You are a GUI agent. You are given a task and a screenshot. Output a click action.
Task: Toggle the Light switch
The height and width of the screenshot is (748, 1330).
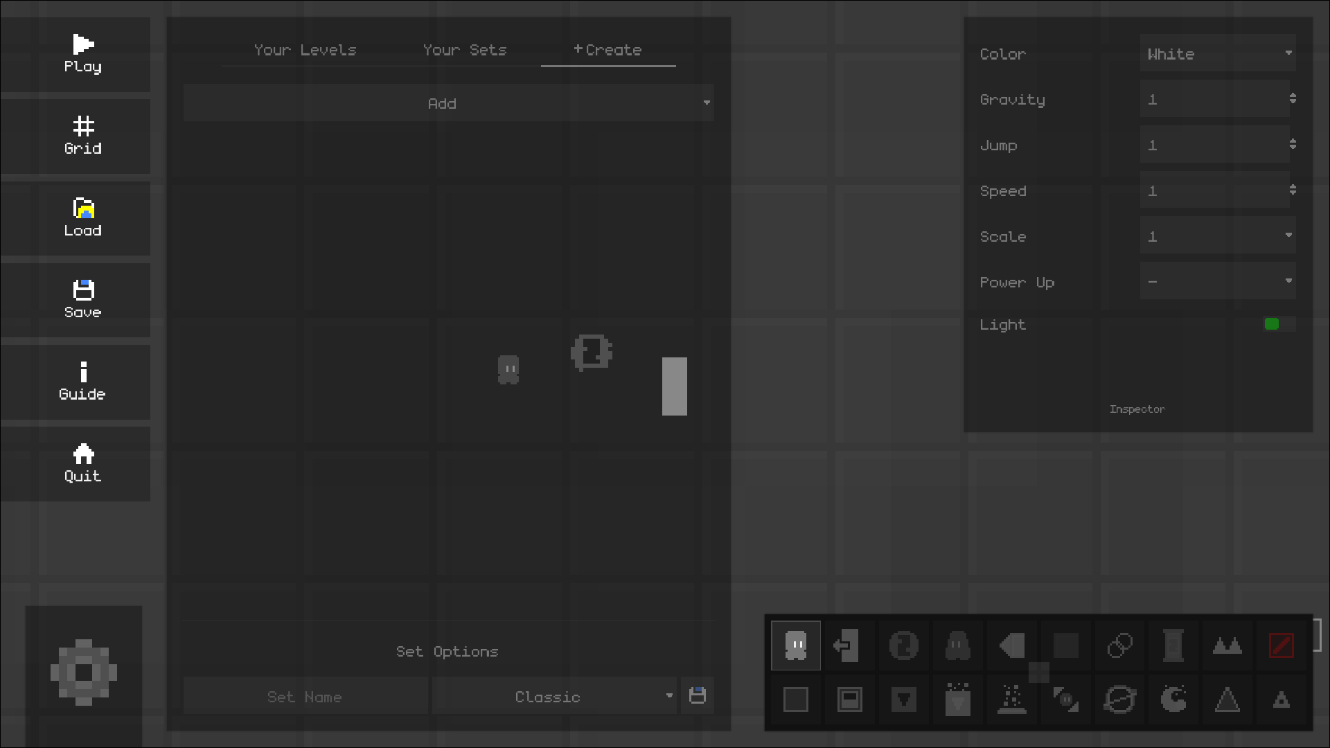coord(1279,324)
